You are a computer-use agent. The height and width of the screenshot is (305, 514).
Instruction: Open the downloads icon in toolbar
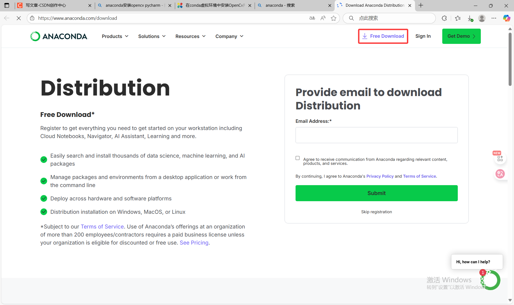[x=470, y=18]
